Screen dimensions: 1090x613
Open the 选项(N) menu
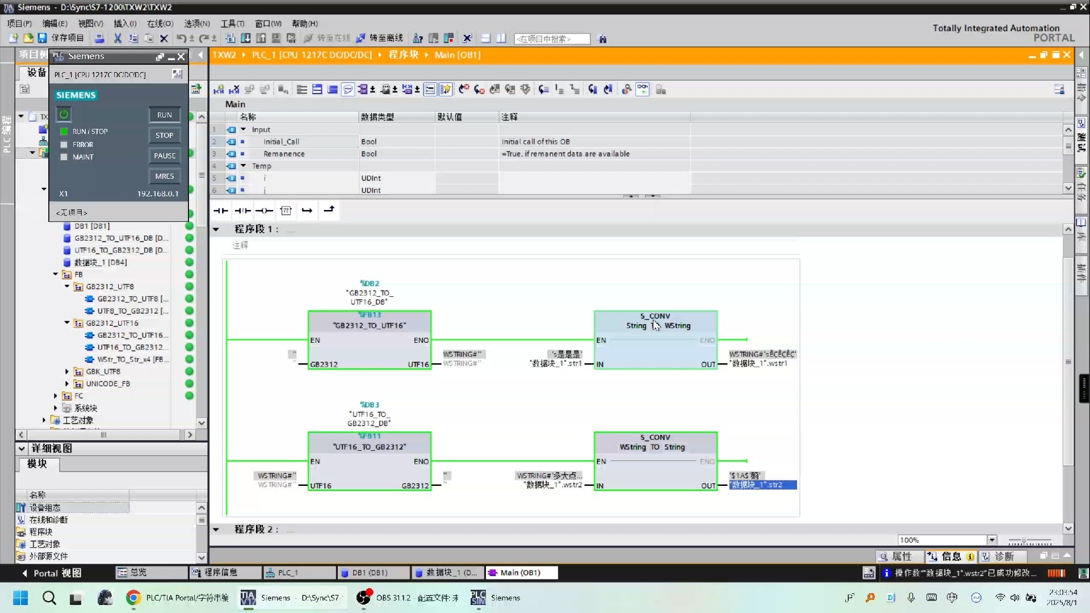click(x=197, y=23)
